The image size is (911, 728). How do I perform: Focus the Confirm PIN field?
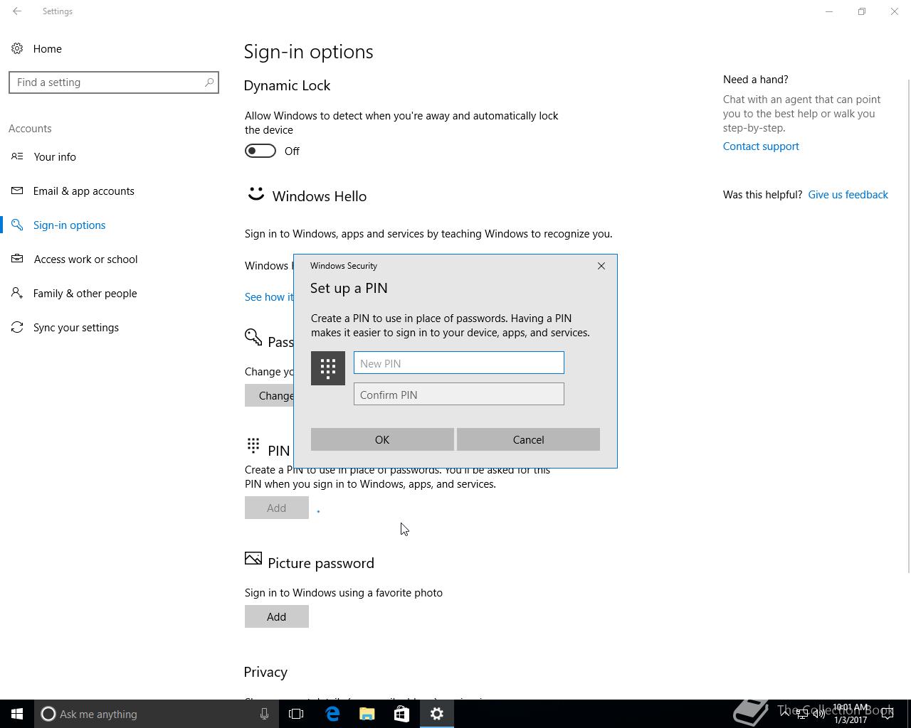click(x=459, y=394)
